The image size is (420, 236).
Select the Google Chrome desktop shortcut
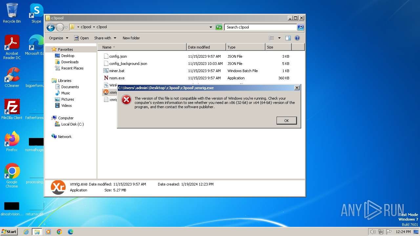coord(12,175)
